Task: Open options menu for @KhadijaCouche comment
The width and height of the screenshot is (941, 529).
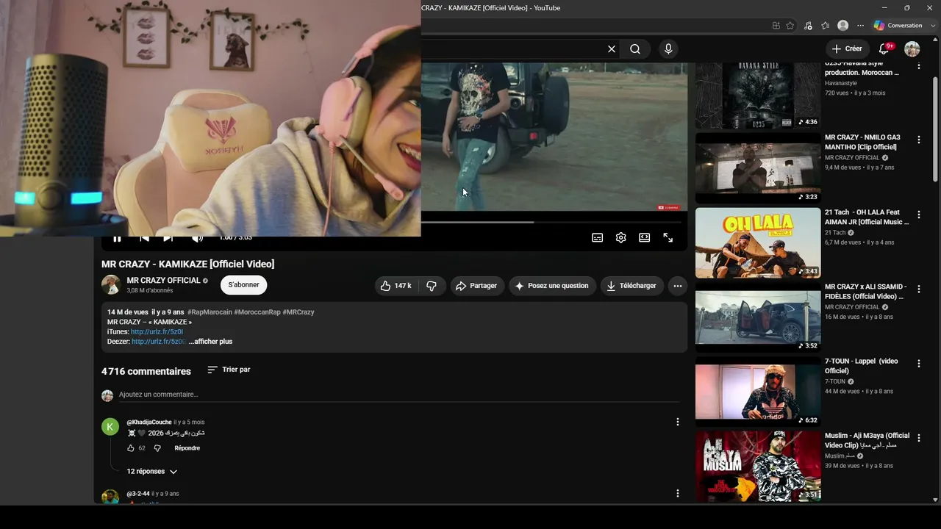Action: pyautogui.click(x=678, y=422)
